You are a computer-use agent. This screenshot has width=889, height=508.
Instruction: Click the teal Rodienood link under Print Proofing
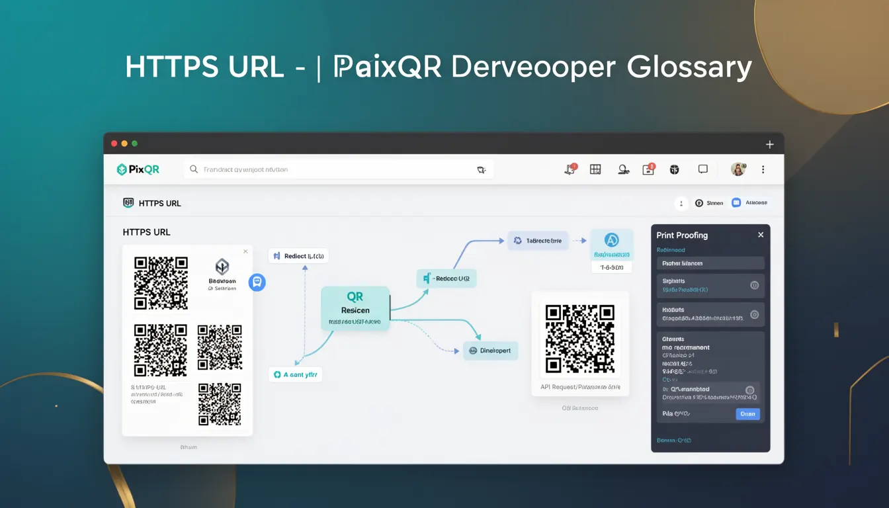[671, 250]
